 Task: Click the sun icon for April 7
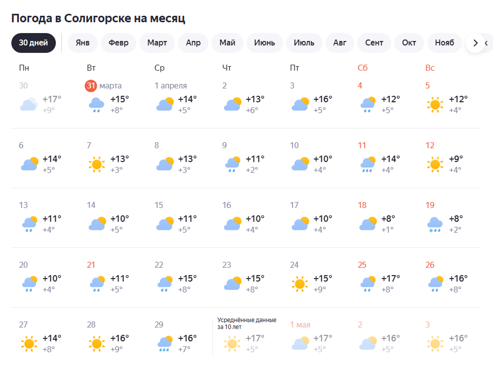coord(96,163)
